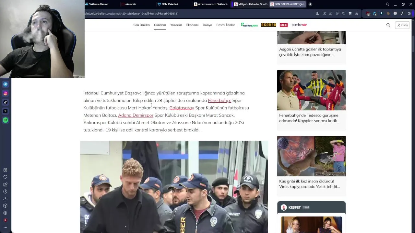This screenshot has width=415, height=233.
Task: Follow the 'Fenerbahçe' link in the article
Action: (219, 100)
